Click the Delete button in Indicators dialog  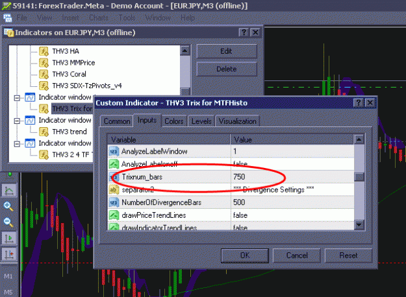pos(226,69)
